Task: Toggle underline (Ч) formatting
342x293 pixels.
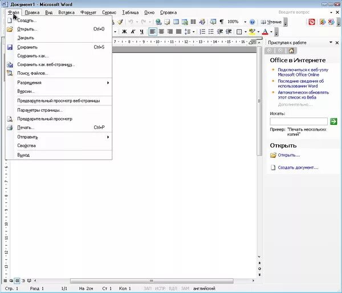Action: 142,32
